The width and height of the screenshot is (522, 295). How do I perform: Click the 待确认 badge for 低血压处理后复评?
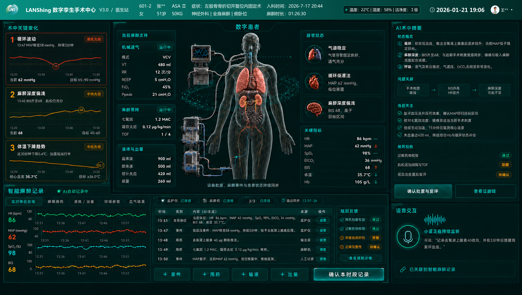coord(504,175)
